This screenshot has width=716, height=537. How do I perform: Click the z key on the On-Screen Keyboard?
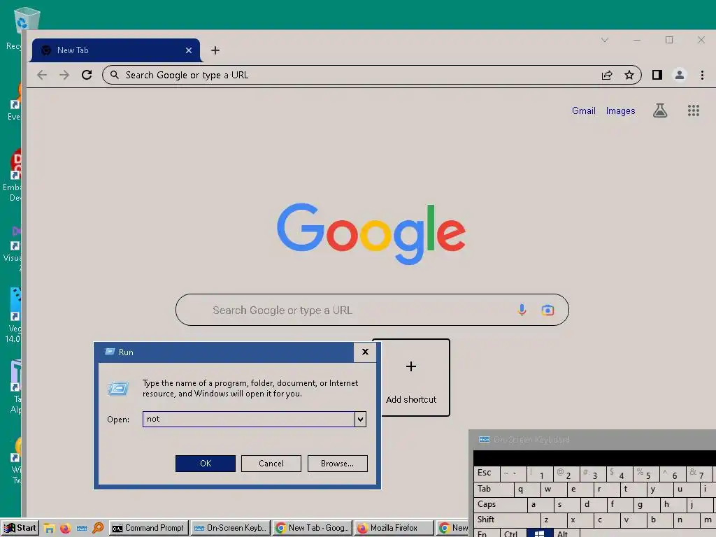554,520
